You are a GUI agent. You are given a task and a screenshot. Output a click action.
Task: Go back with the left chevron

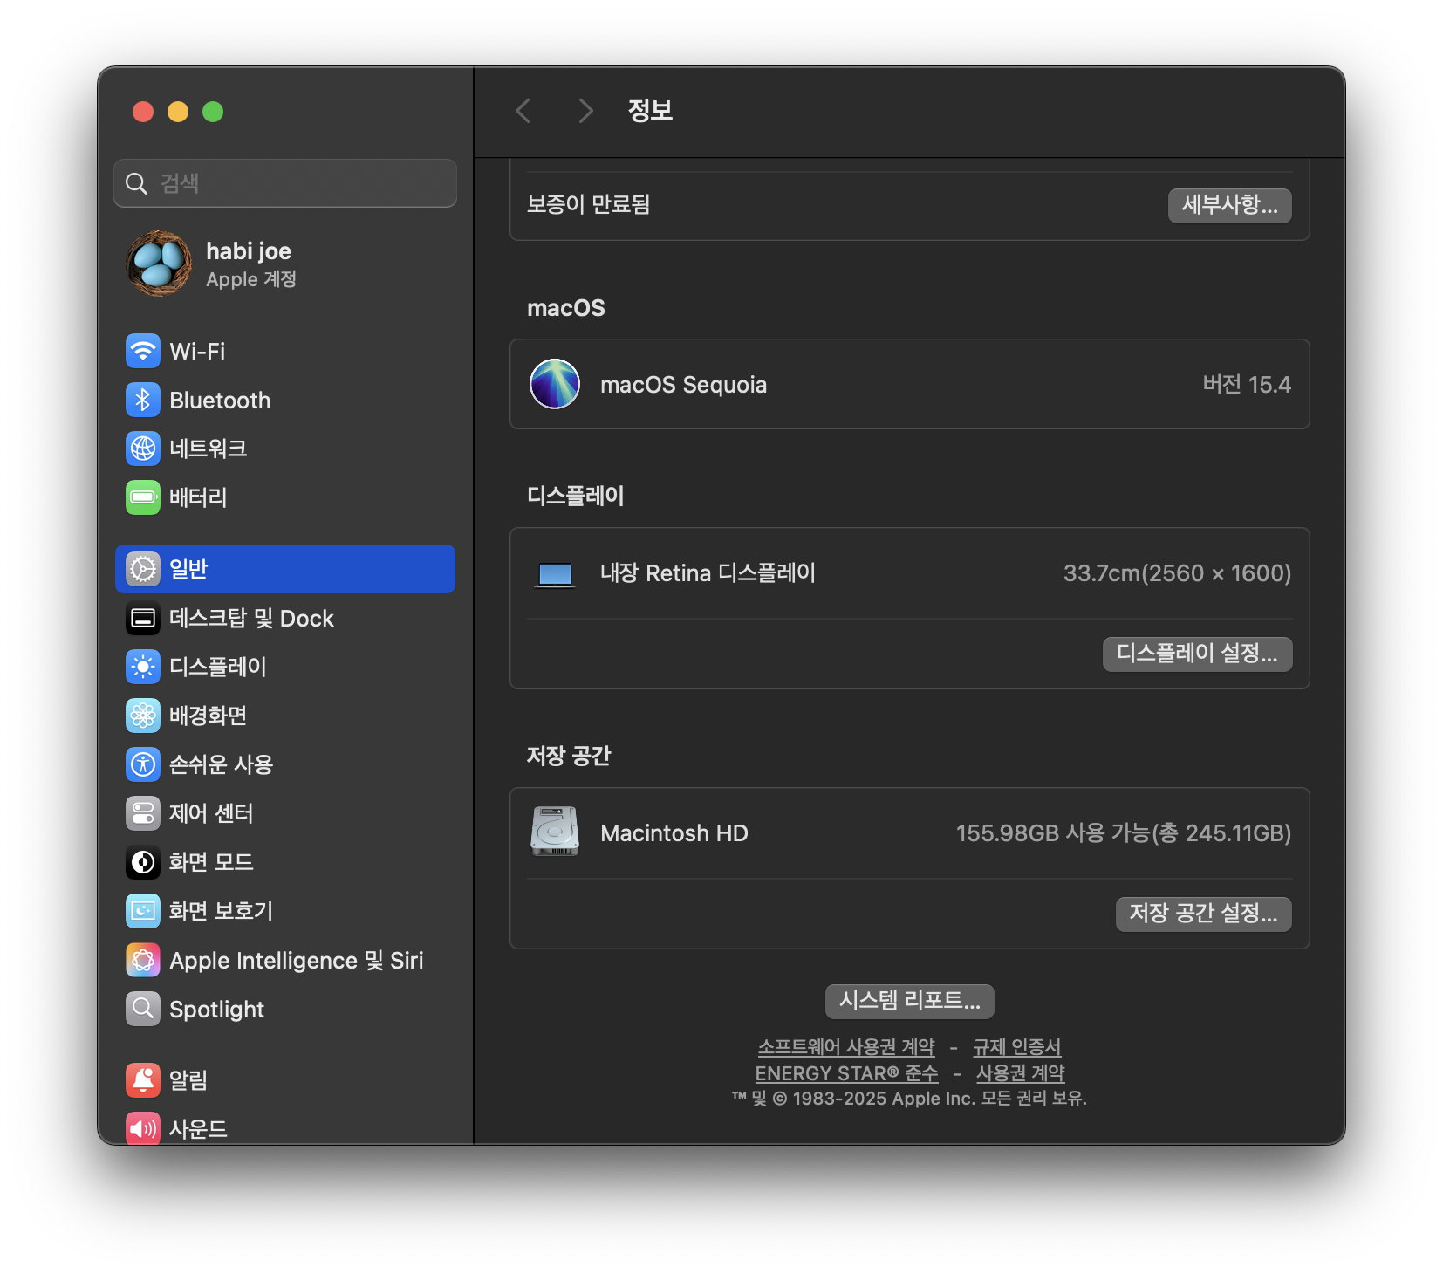click(x=523, y=111)
